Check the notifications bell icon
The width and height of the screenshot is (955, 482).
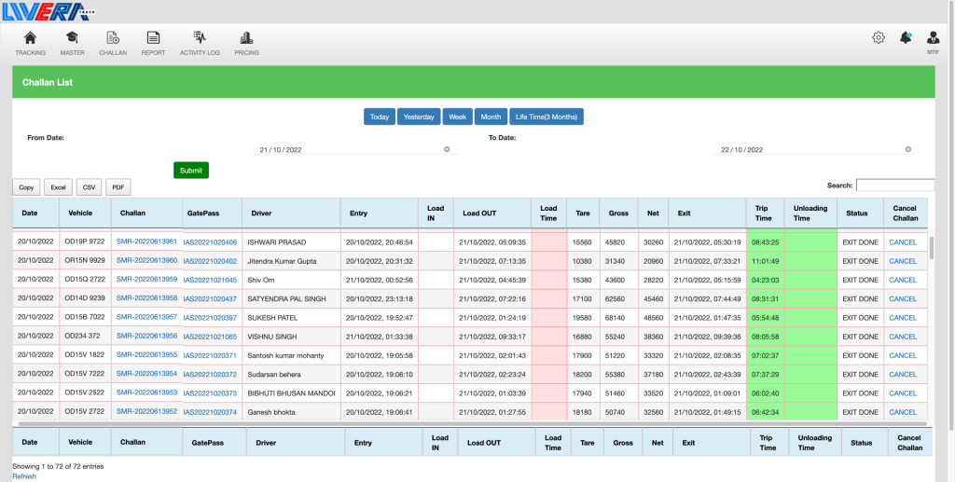pyautogui.click(x=905, y=38)
